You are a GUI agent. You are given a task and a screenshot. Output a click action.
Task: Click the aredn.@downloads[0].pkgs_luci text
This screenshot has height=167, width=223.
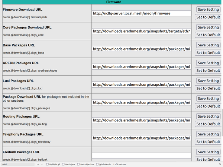(23, 88)
